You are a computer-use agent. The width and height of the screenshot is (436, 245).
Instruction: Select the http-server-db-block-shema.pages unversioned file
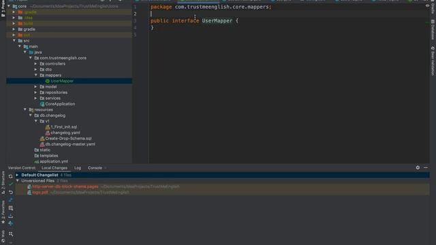tap(65, 186)
